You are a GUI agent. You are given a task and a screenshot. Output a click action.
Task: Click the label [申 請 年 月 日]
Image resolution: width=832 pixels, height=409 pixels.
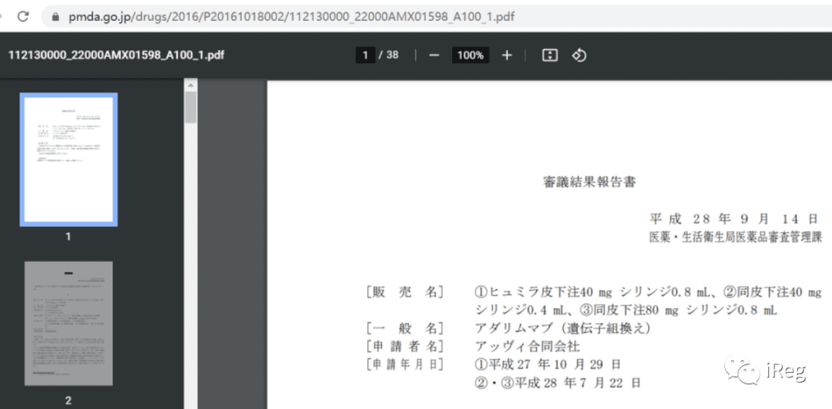tap(404, 364)
